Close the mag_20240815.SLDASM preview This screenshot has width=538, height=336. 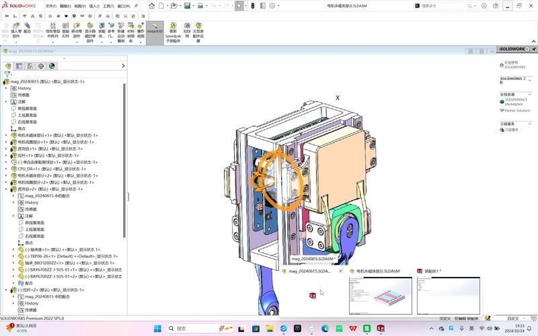point(341,271)
